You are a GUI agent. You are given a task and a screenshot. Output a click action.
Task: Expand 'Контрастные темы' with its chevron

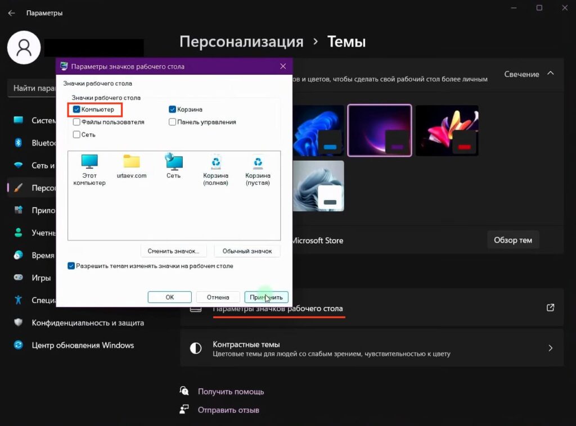tap(550, 348)
